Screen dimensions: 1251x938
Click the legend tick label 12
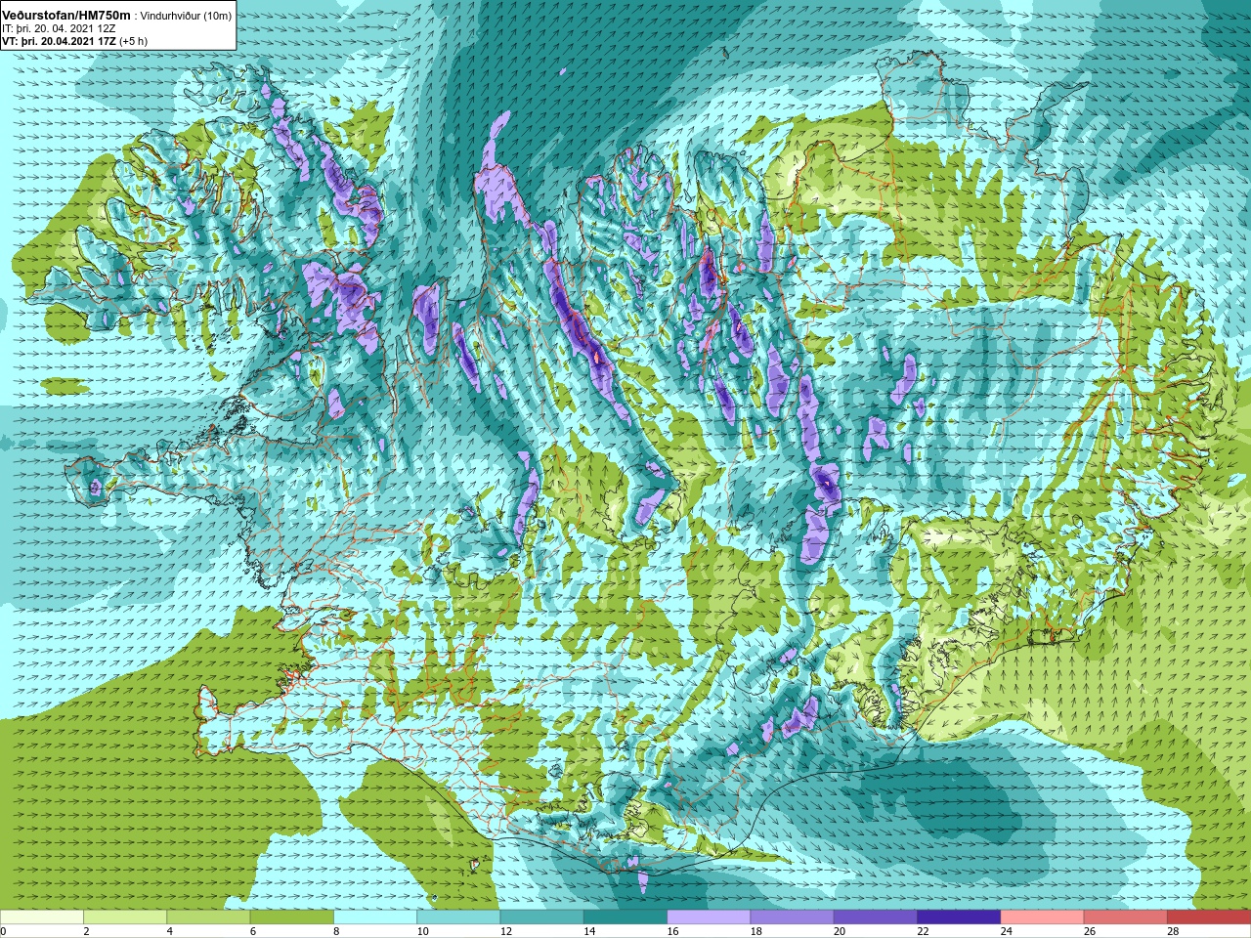pos(506,931)
